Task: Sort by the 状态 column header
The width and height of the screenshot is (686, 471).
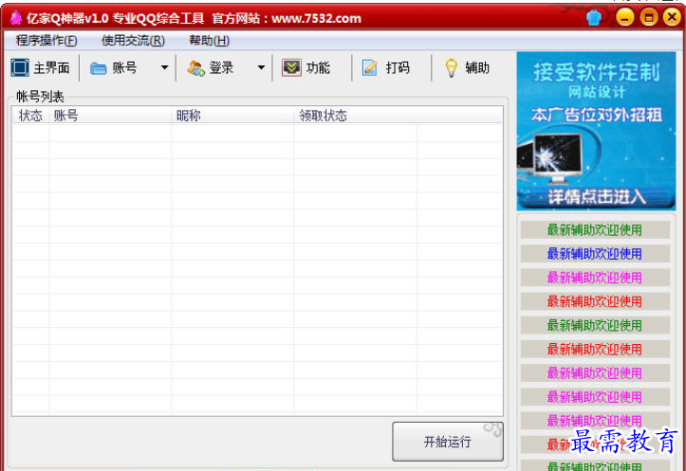Action: coord(30,116)
